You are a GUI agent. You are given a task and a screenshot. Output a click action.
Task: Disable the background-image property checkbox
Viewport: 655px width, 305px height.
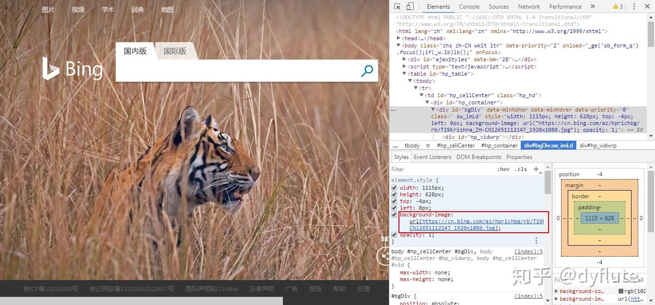(394, 215)
